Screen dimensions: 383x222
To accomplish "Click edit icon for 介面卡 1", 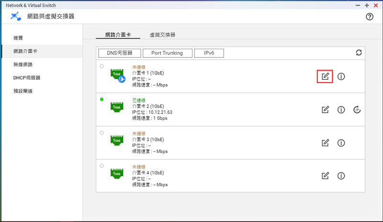I will click(325, 76).
